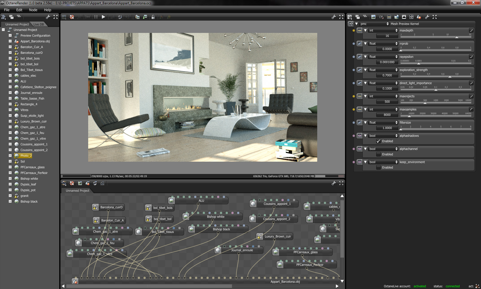
Task: Select the sphere material picker icon in the render toolbar
Action: 120,17
